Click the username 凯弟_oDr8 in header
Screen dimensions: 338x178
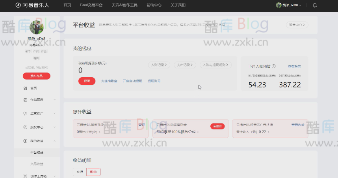[x=290, y=5]
